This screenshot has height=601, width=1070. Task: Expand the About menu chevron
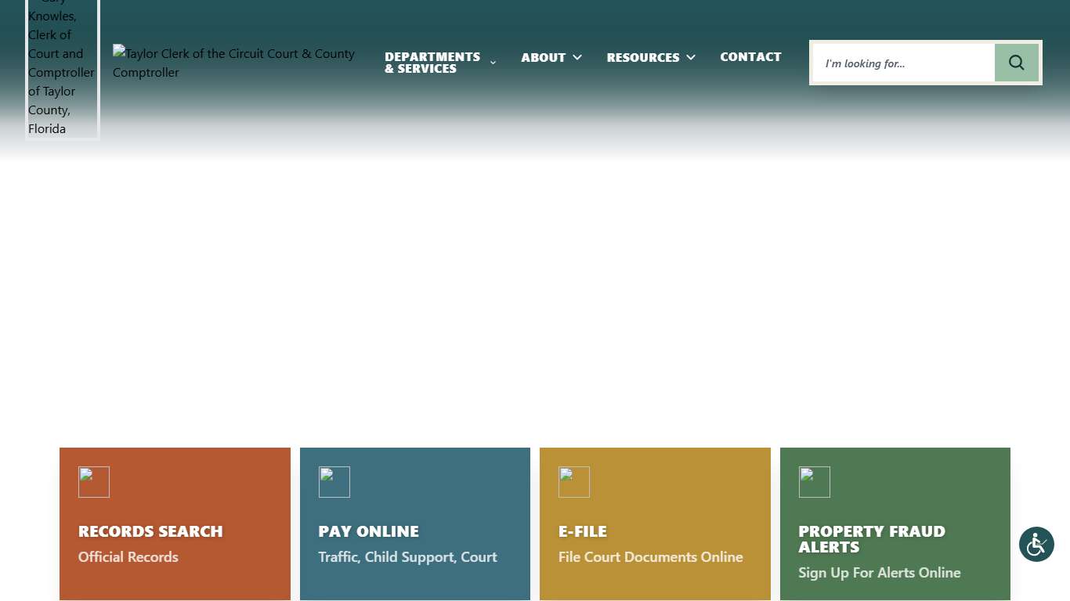point(577,57)
